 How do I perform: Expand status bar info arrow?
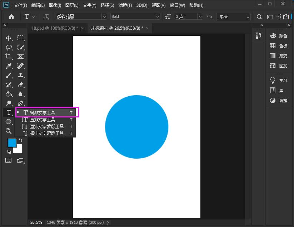click(108, 223)
